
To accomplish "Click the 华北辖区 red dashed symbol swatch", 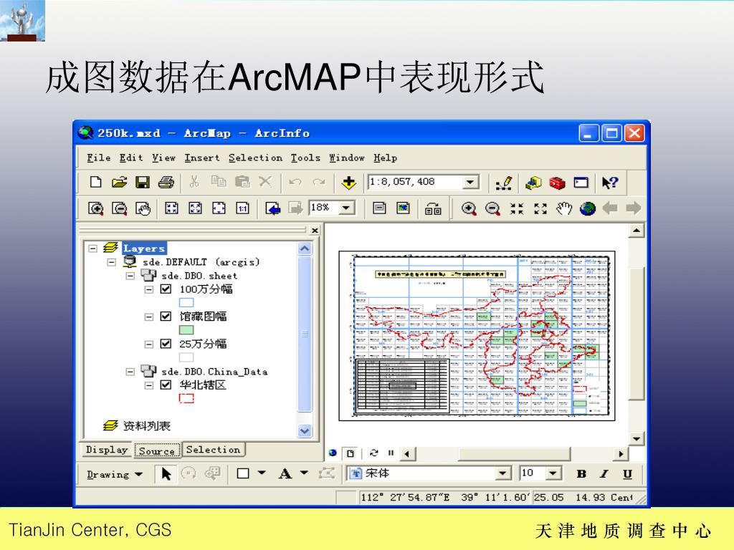I will coord(186,398).
